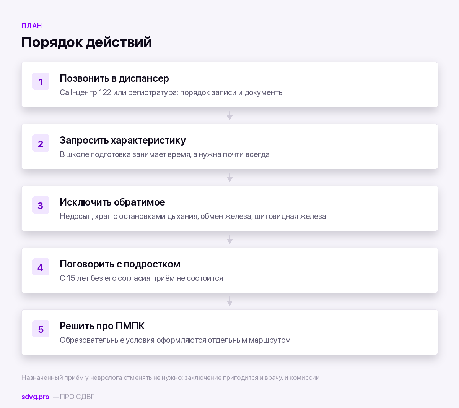Click the title 'Порядок действий'
Screen dimensions: 459x408
point(87,42)
